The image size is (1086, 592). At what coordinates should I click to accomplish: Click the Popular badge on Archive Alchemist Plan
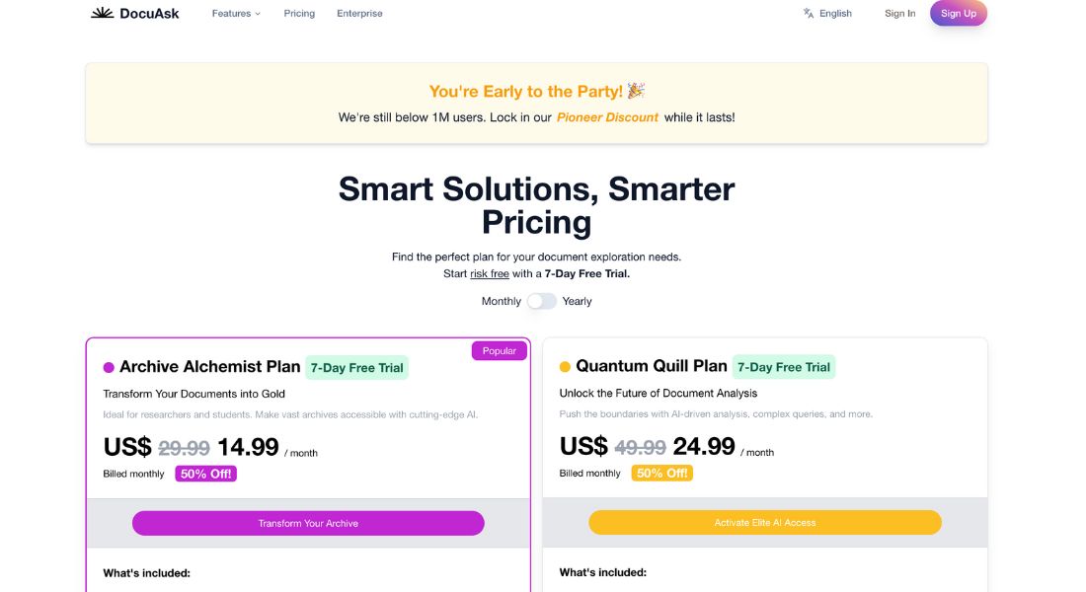point(500,350)
